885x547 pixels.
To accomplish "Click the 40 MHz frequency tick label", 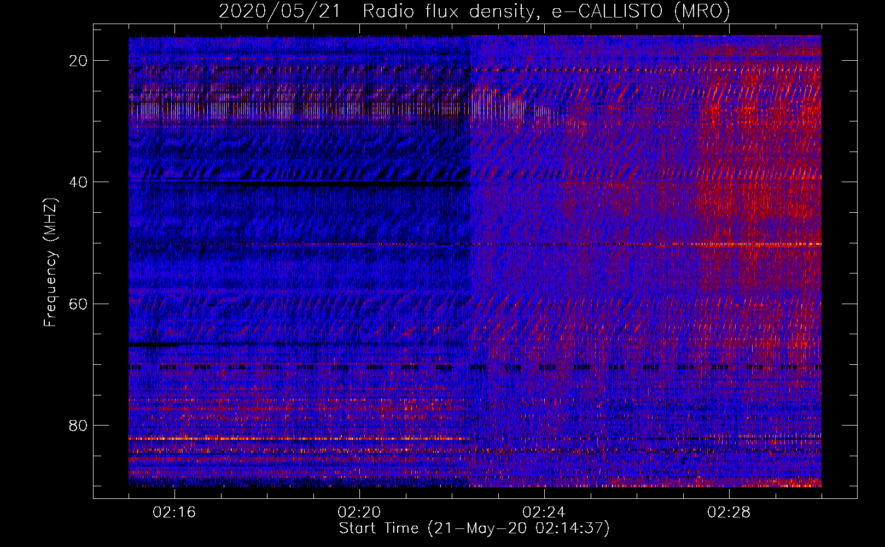I will click(78, 182).
